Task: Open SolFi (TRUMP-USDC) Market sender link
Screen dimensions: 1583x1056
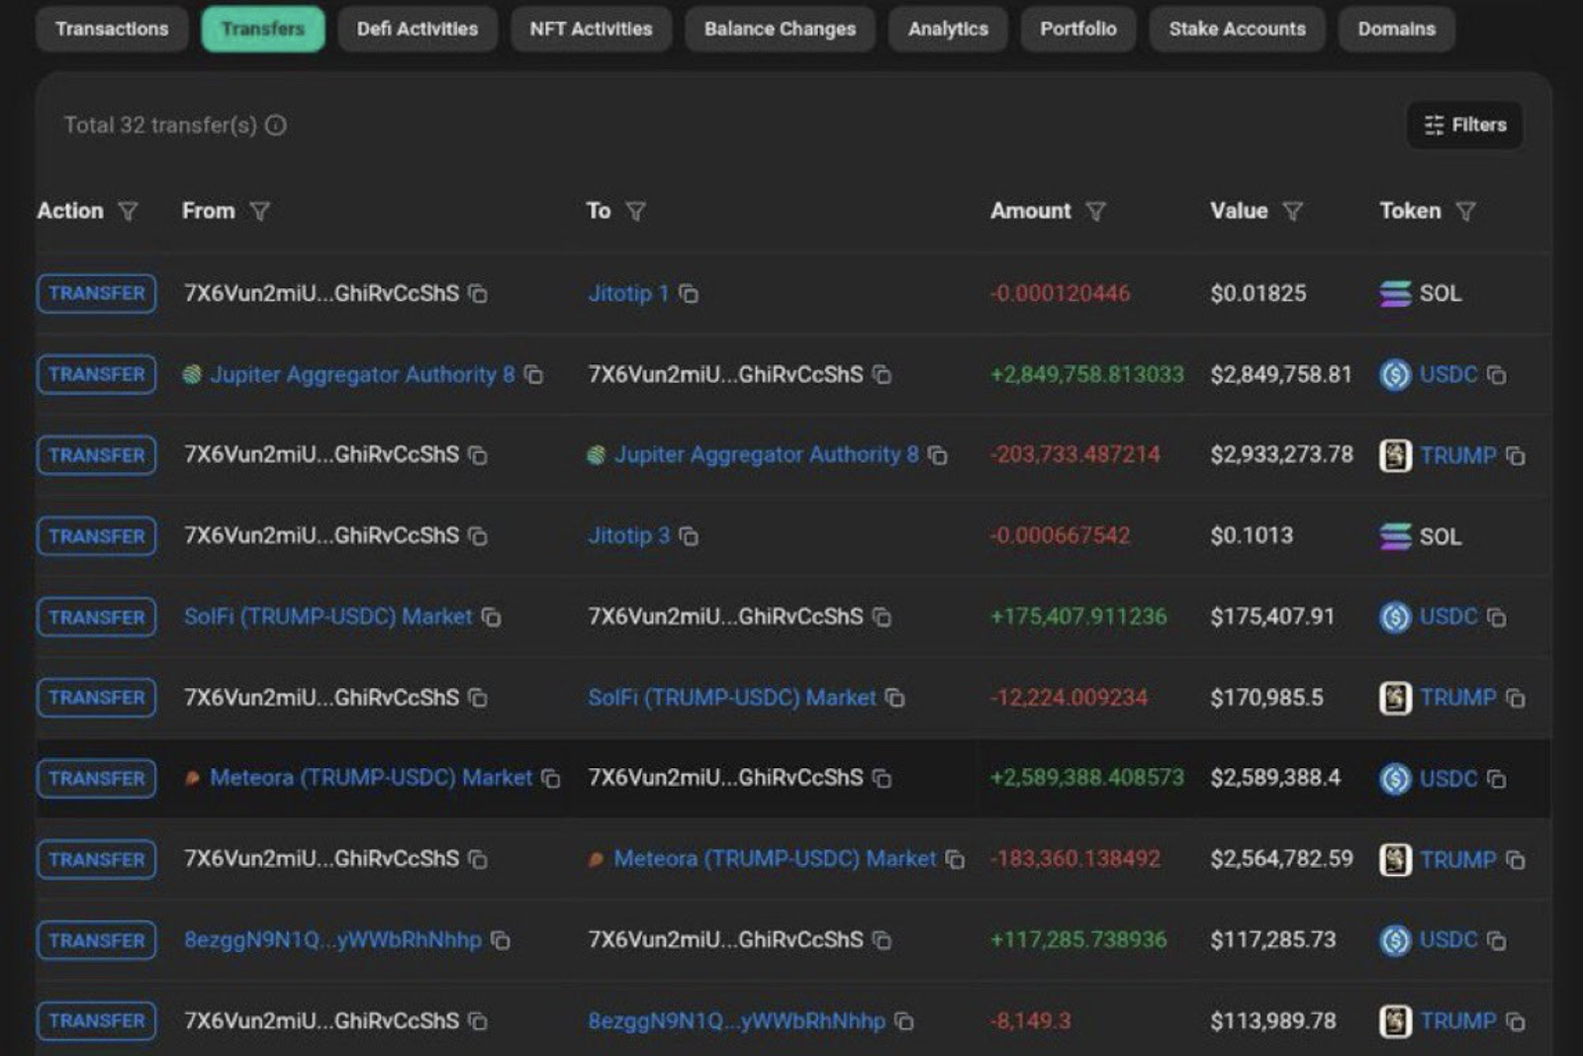Action: click(x=327, y=616)
